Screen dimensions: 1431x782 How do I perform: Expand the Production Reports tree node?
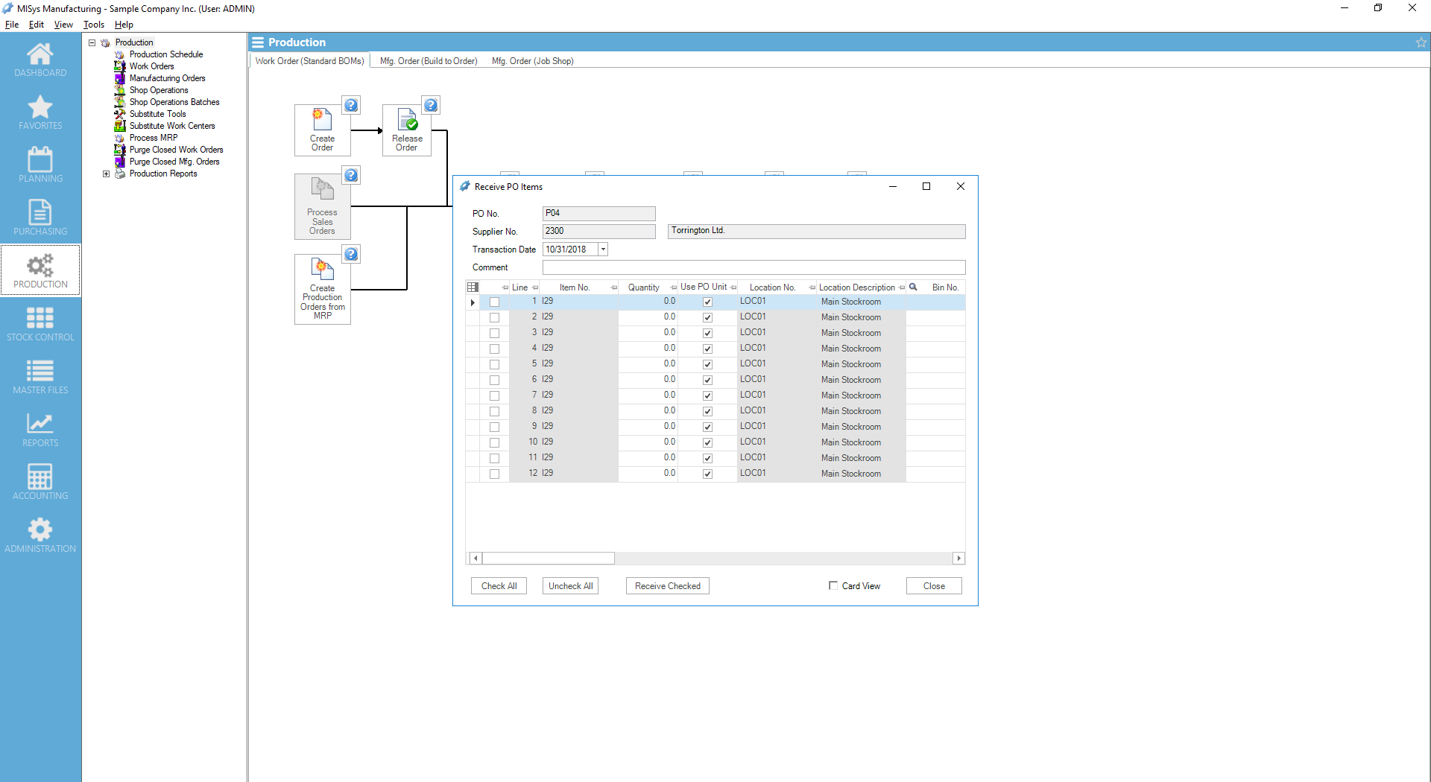pos(106,174)
